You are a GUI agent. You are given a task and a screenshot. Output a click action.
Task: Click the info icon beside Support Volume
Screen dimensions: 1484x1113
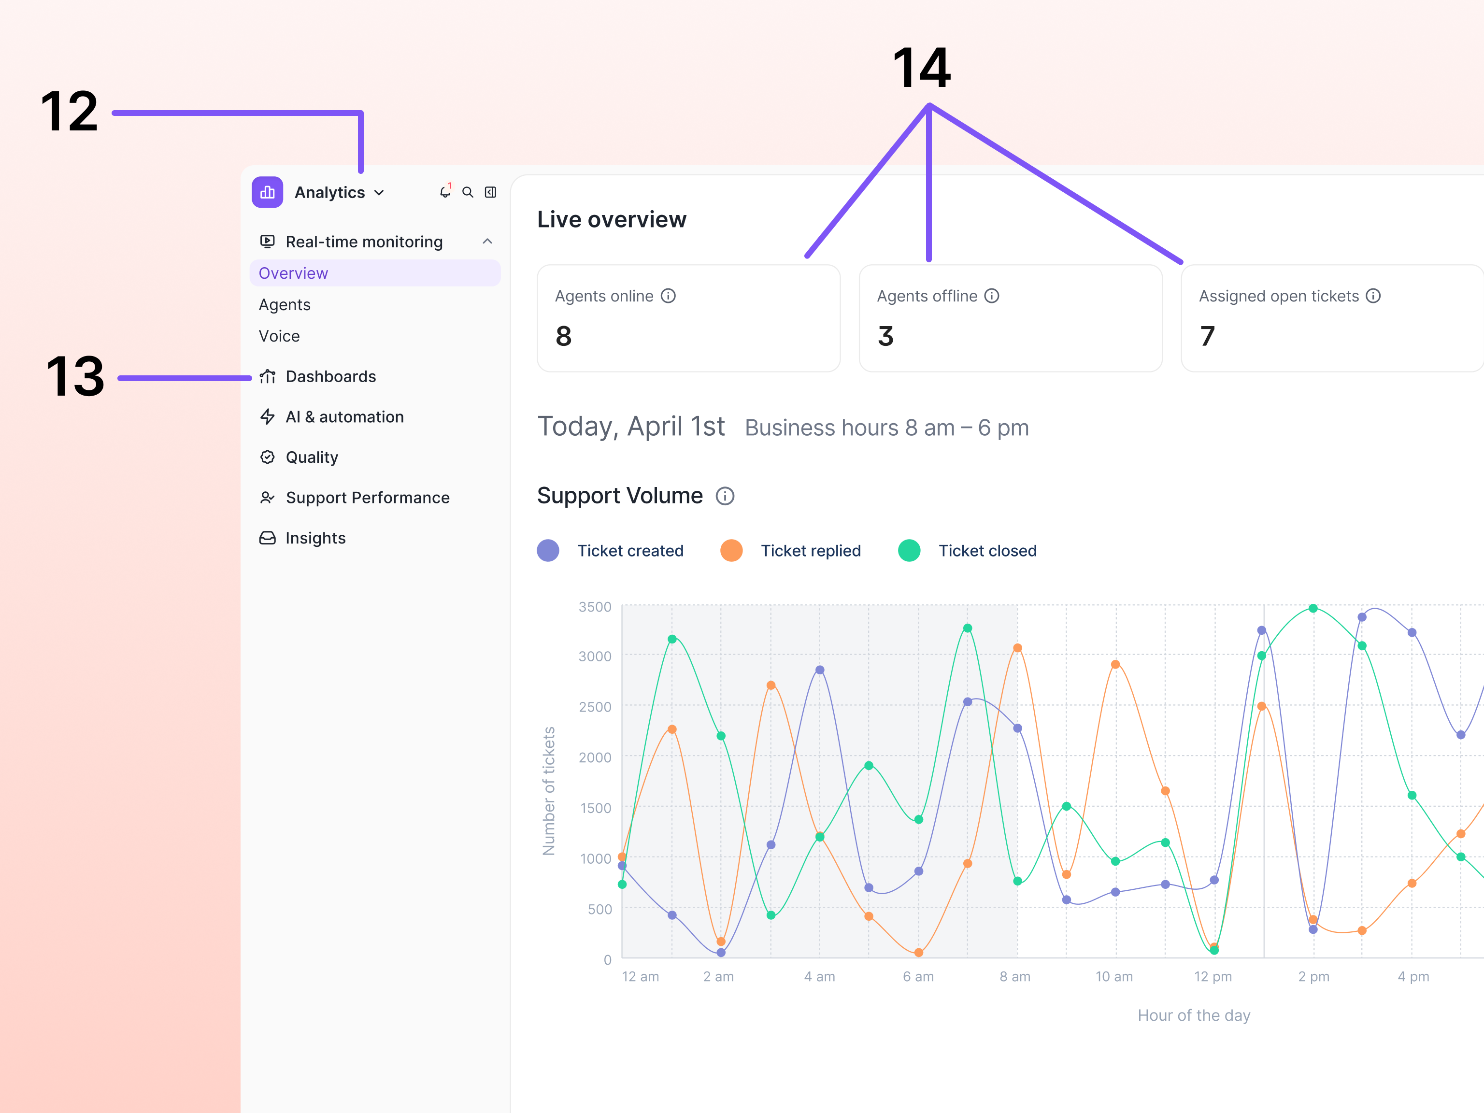point(725,497)
